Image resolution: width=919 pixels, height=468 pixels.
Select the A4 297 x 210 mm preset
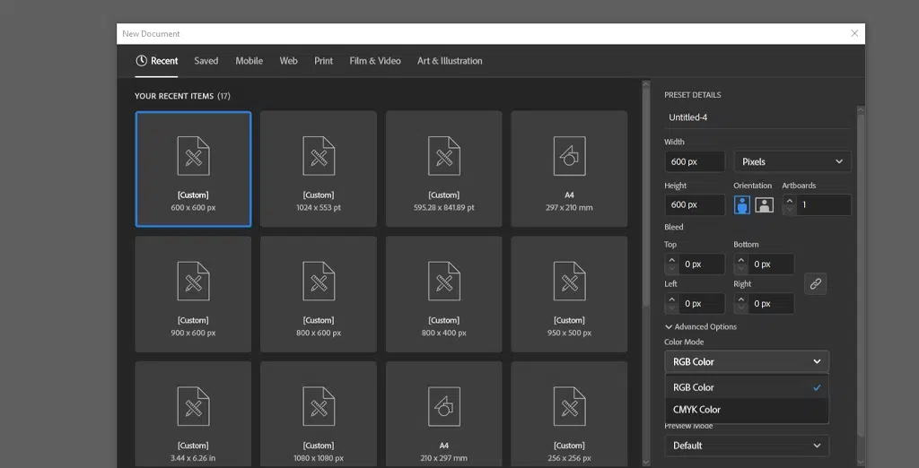tap(569, 169)
